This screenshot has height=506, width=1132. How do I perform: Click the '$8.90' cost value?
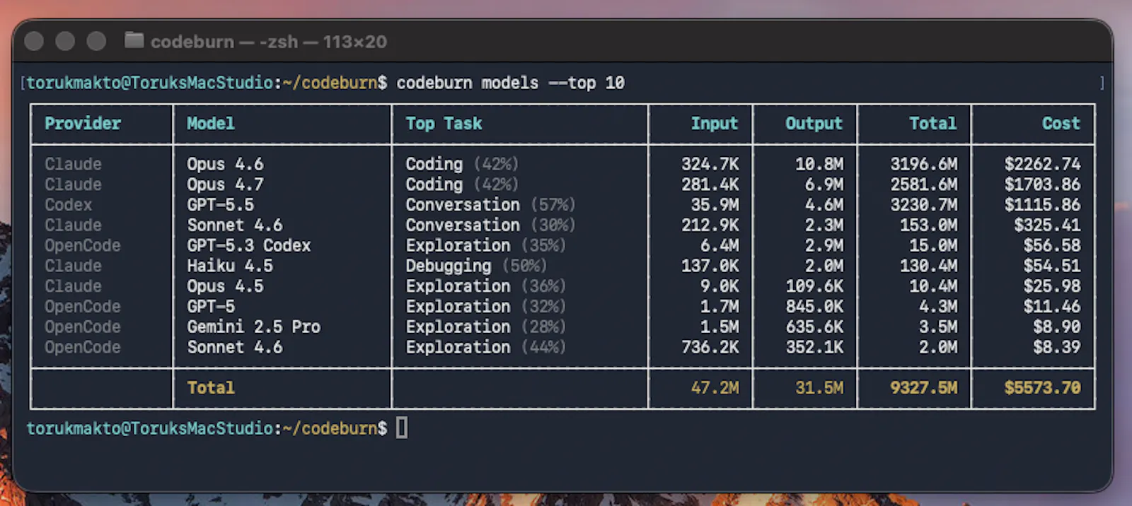1057,327
